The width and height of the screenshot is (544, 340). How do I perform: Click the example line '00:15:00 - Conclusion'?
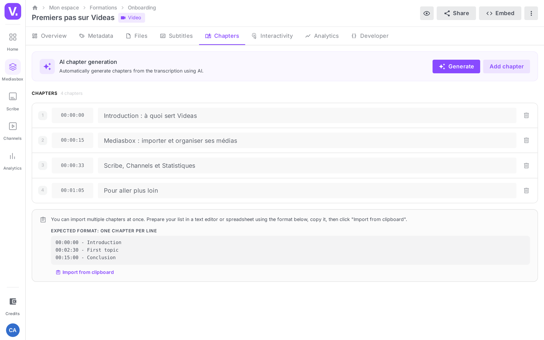pyautogui.click(x=86, y=258)
